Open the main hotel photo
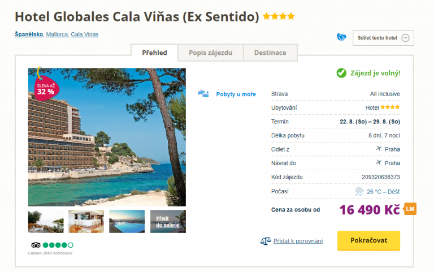The height and width of the screenshot is (272, 434). 107,137
